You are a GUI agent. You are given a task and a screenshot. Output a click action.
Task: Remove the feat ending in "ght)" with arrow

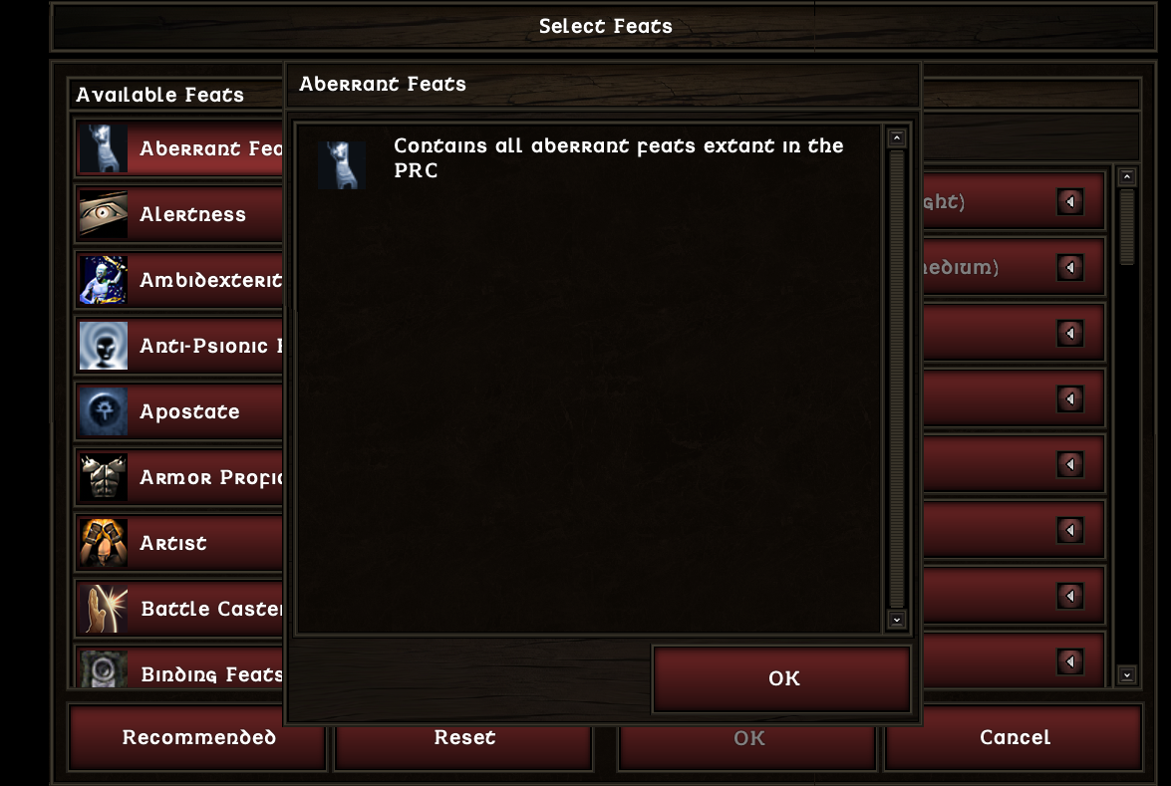[1070, 201]
